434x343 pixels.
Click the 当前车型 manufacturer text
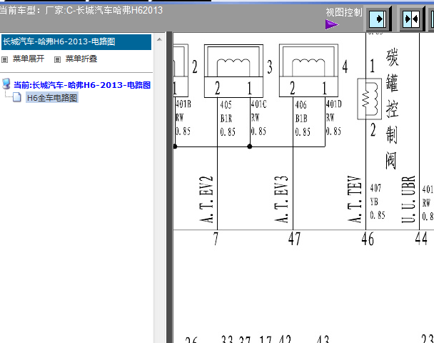pos(81,11)
